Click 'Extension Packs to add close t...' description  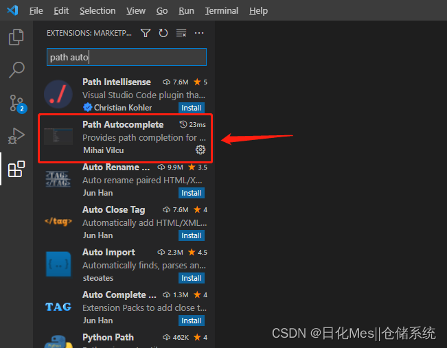click(144, 308)
